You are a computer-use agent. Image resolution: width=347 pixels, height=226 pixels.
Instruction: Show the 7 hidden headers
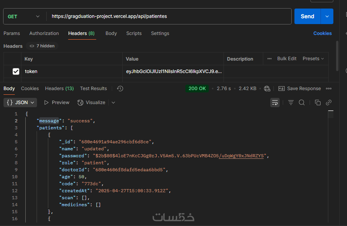(42, 46)
